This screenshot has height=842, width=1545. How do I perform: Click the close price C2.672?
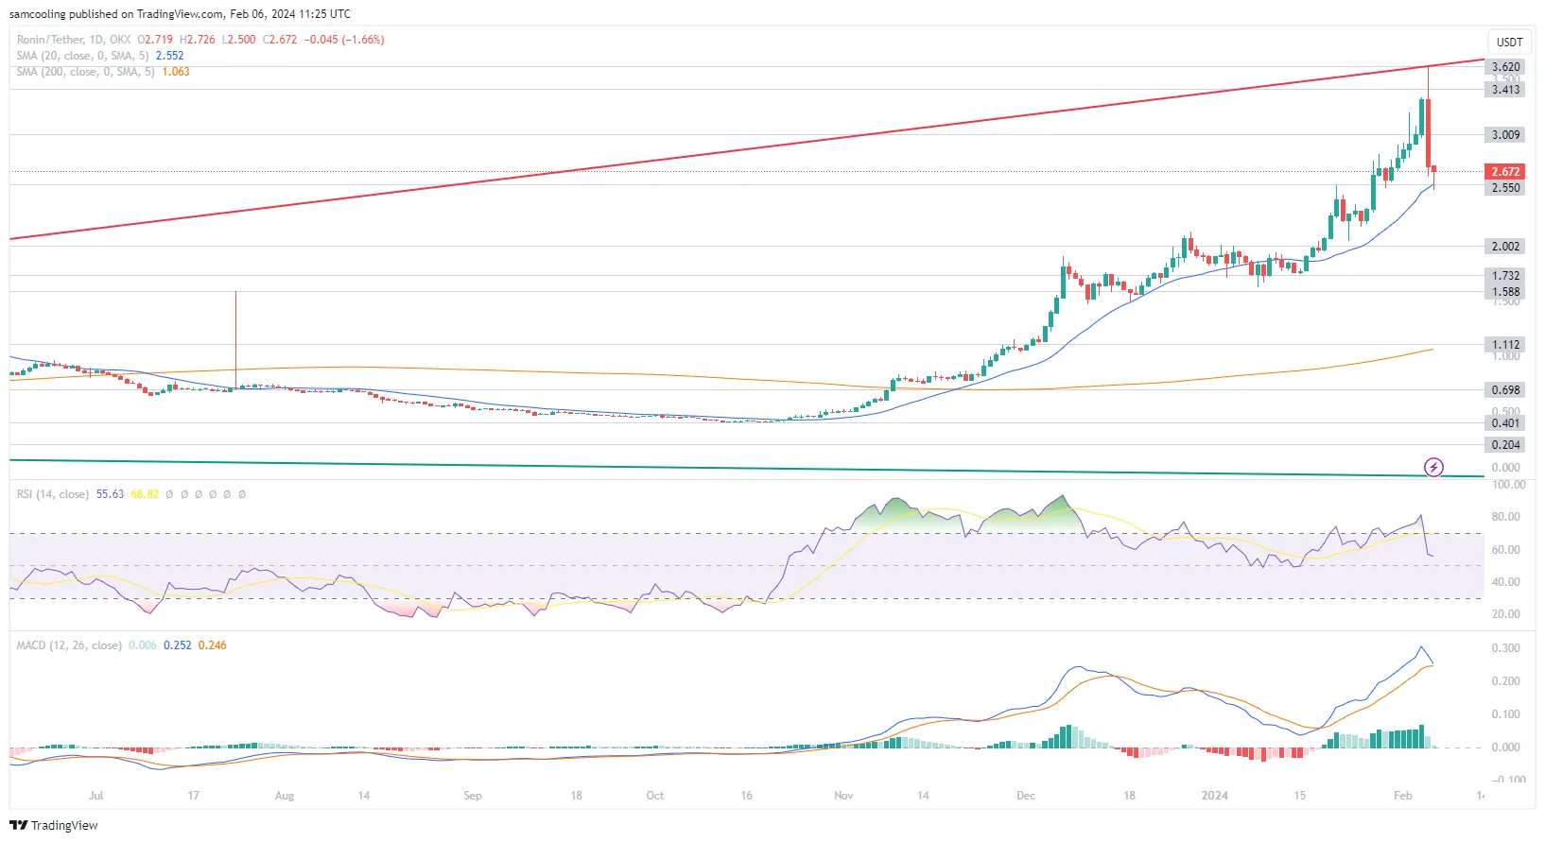click(280, 40)
